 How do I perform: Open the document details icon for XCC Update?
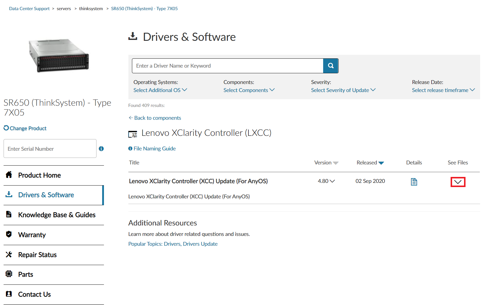[414, 182]
